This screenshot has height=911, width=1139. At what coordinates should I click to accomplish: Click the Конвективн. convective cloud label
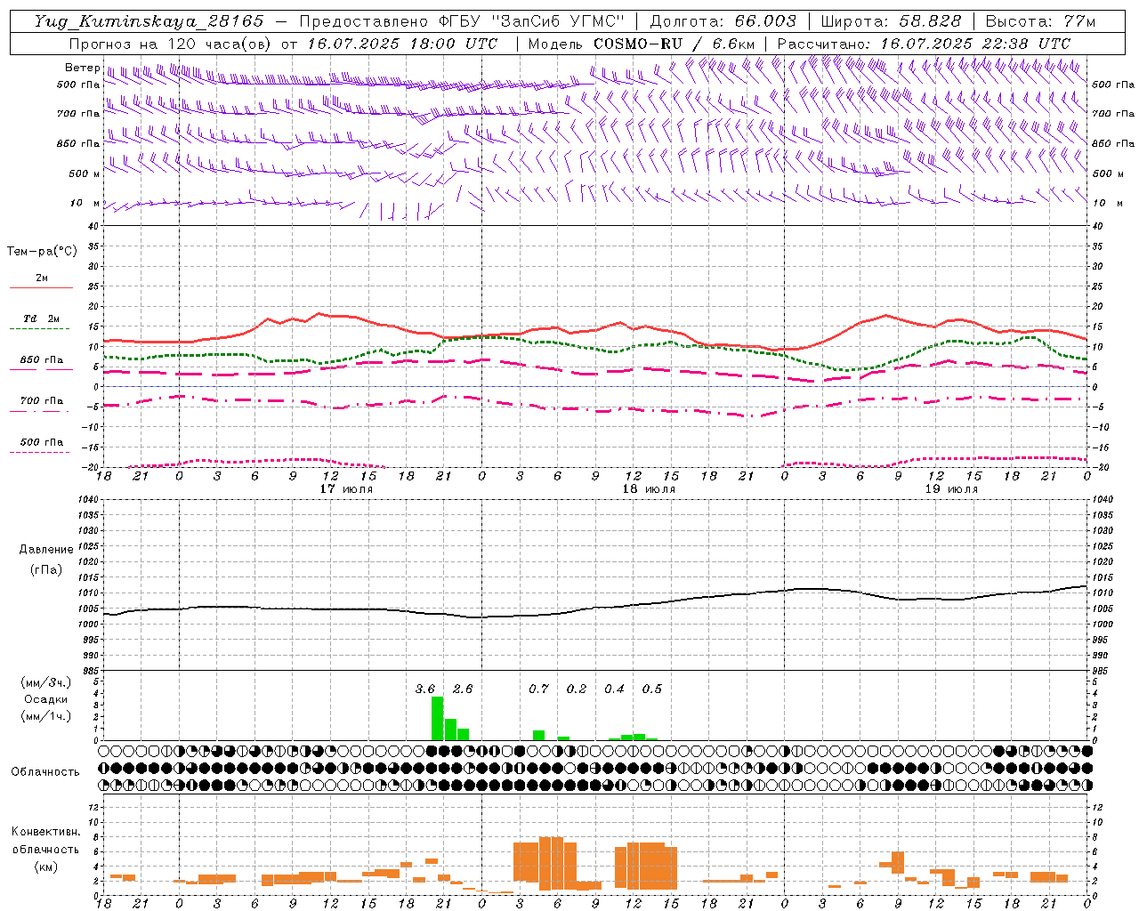coord(45,831)
